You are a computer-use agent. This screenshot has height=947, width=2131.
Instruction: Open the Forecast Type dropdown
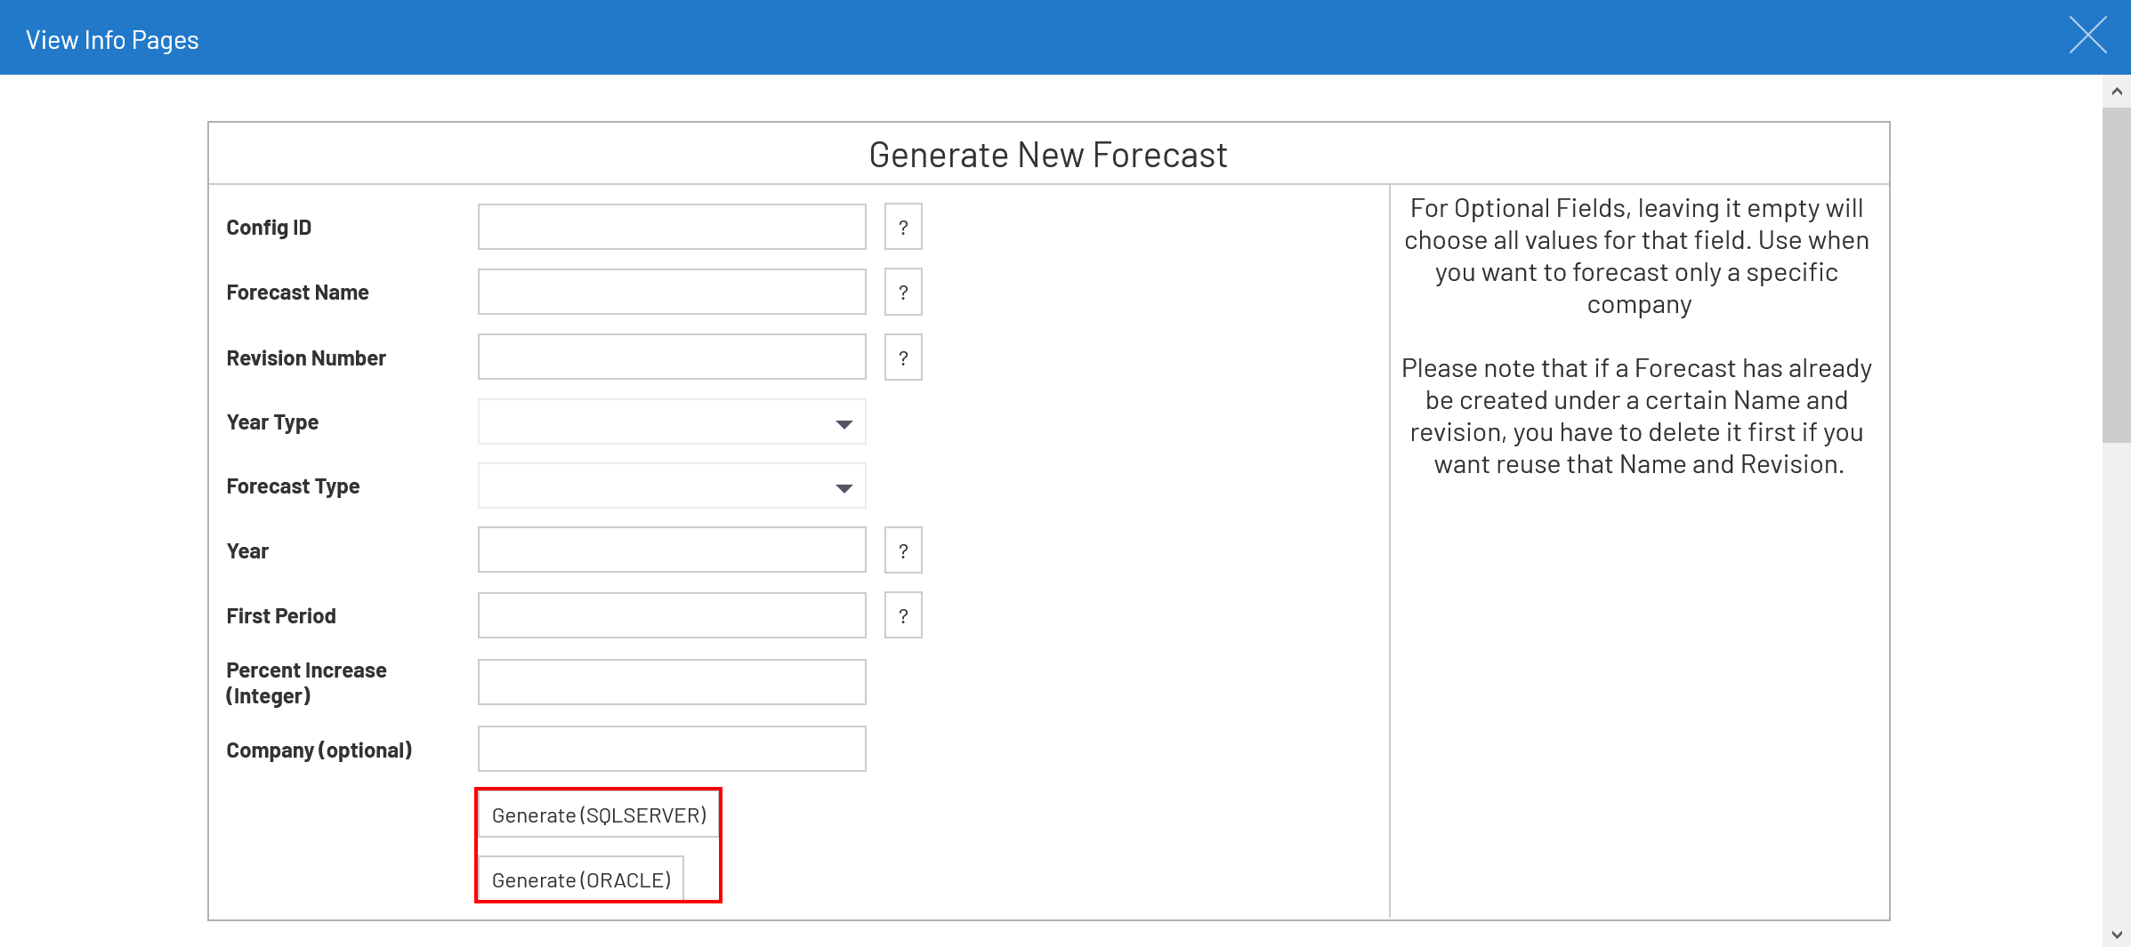(672, 486)
